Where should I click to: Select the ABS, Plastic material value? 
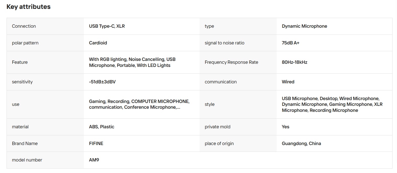(102, 127)
